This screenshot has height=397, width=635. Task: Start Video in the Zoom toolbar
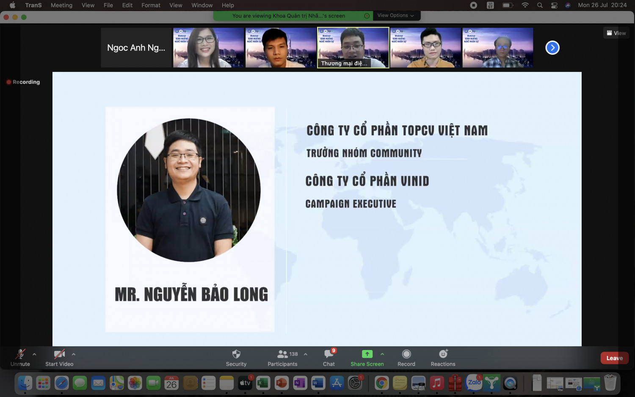point(59,358)
